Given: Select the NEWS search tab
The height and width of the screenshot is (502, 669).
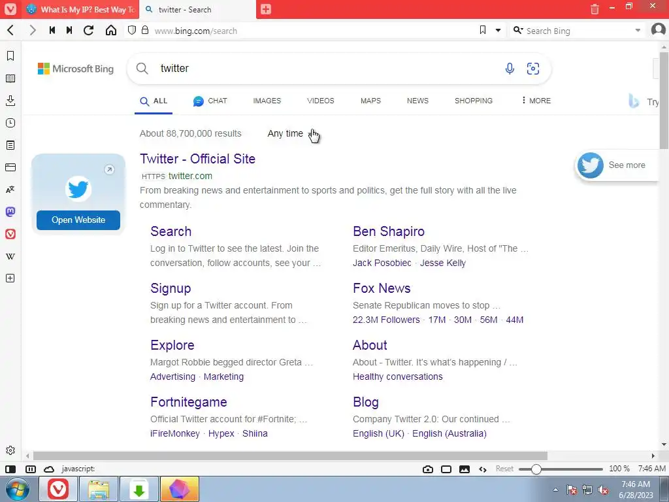Looking at the screenshot, I should pos(417,101).
